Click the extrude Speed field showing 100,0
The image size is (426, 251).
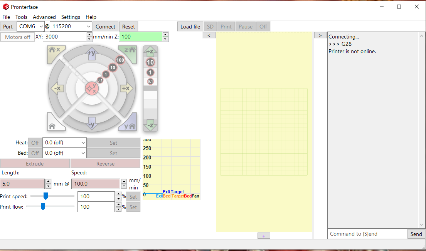(x=96, y=184)
